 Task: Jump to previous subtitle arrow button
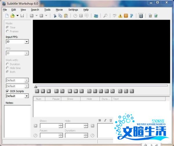coord(56,91)
